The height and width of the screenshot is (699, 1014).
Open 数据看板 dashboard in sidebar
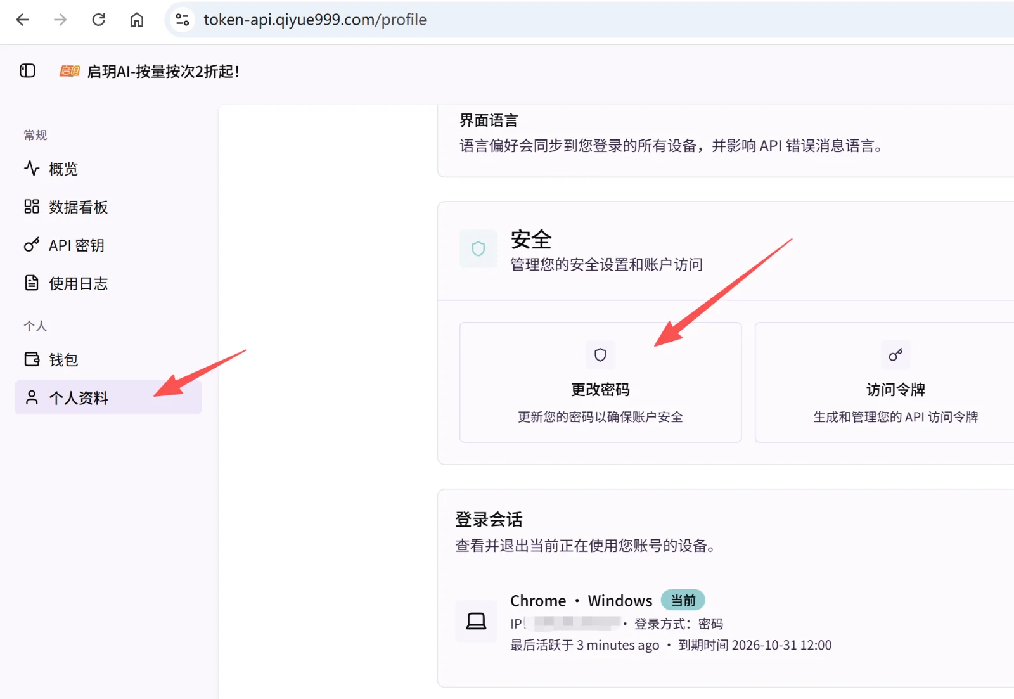tap(108, 207)
